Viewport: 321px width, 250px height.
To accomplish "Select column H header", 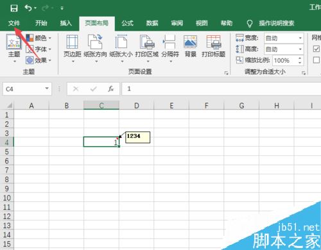I will (x=277, y=105).
